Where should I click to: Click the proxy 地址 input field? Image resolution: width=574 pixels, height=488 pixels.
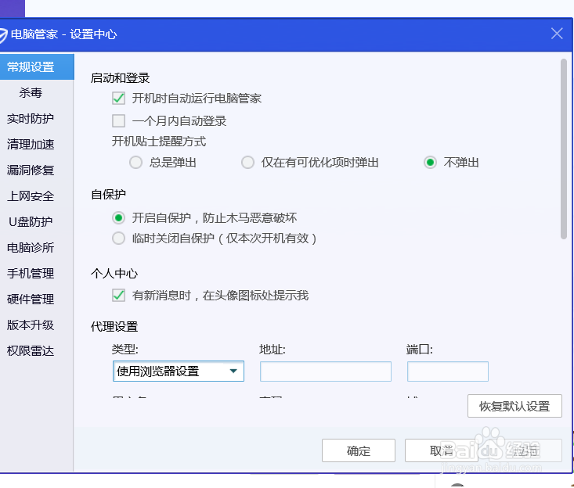[x=326, y=371]
